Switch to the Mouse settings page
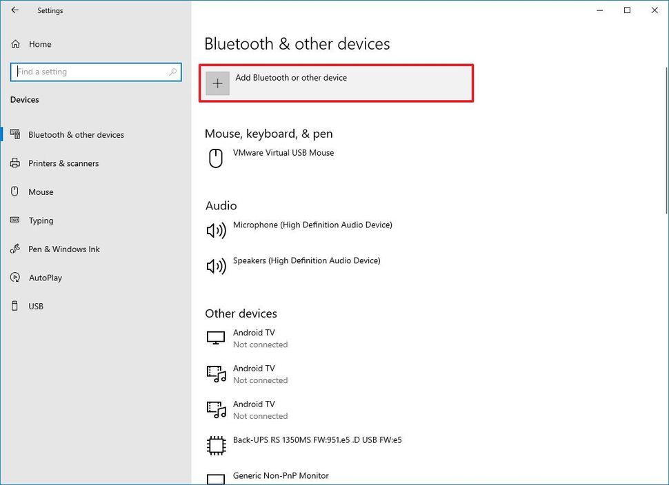Screen dimensions: 669x485 pyautogui.click(x=41, y=192)
